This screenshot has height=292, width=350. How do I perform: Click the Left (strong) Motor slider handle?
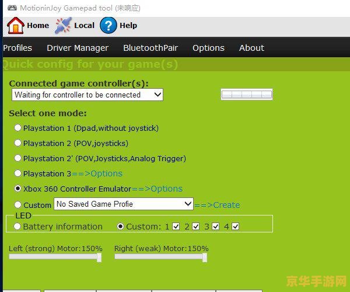[x=99, y=258]
